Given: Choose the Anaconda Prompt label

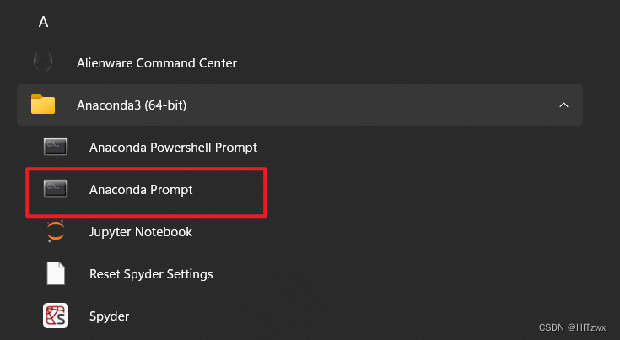Looking at the screenshot, I should pyautogui.click(x=141, y=190).
